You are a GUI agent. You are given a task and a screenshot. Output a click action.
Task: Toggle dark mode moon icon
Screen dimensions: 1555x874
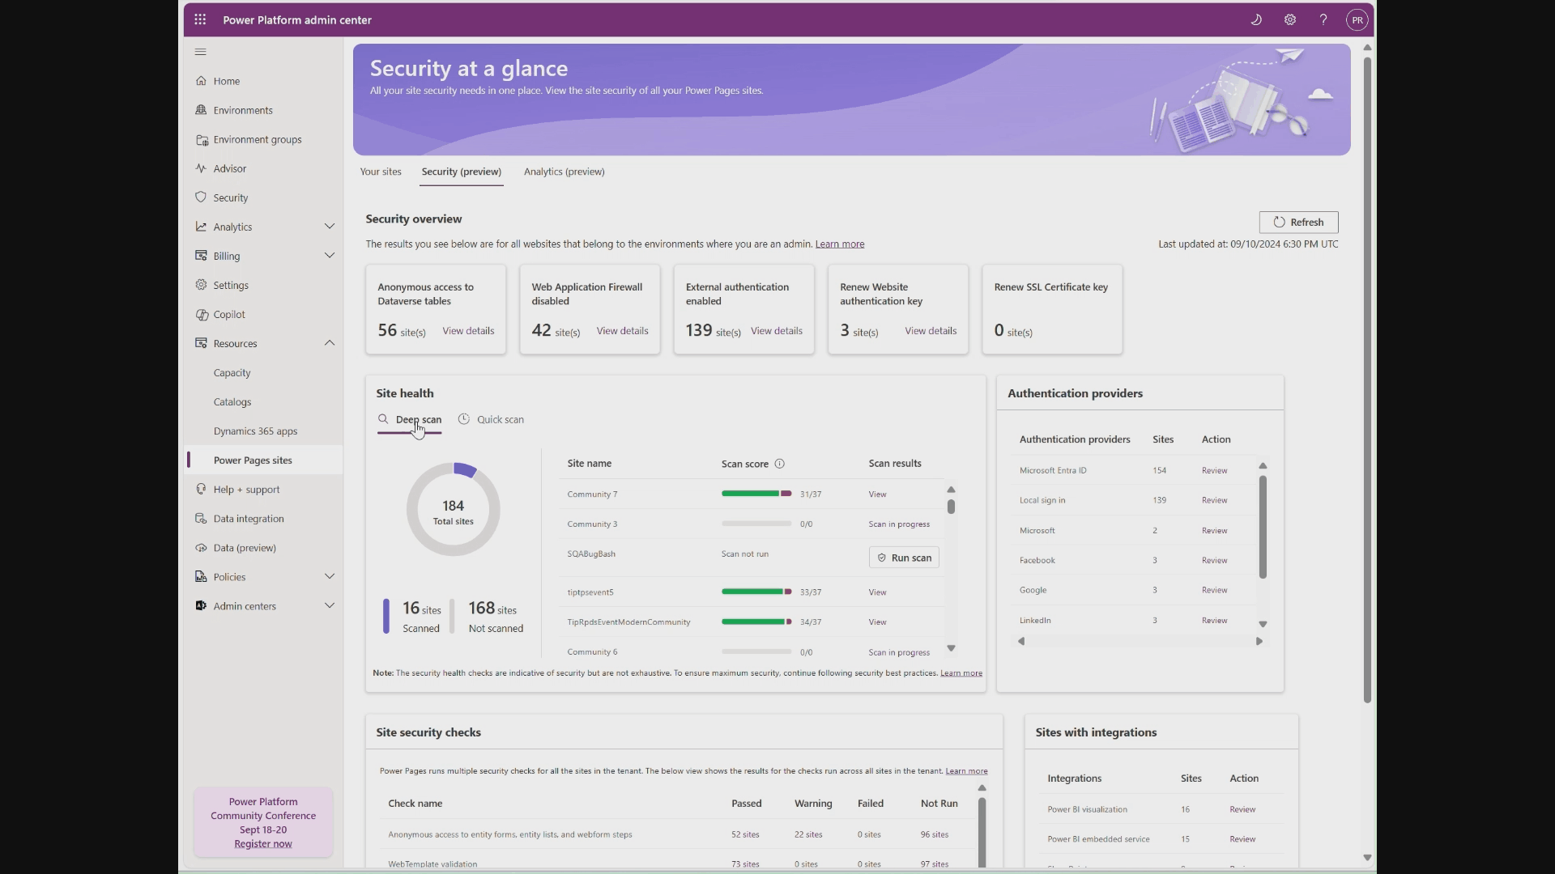click(1256, 19)
